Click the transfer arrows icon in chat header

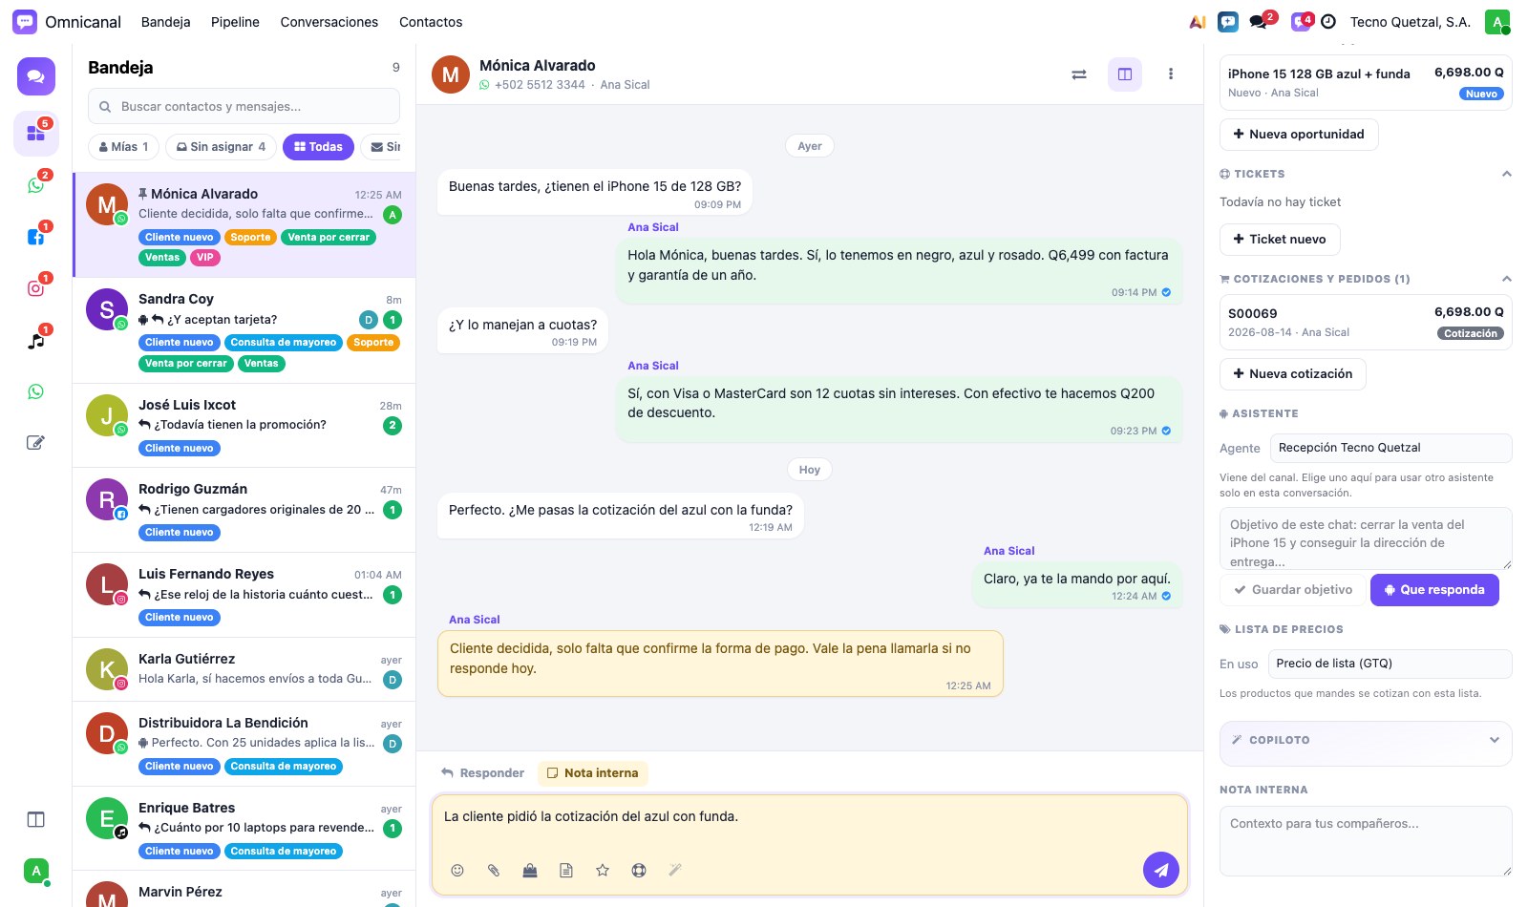tap(1079, 74)
